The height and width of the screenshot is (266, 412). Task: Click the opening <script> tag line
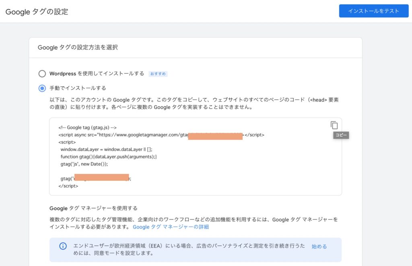pyautogui.click(x=67, y=142)
